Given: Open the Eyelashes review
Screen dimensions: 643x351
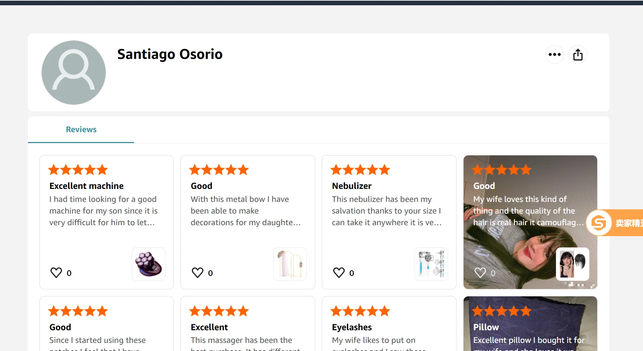Looking at the screenshot, I should point(351,327).
